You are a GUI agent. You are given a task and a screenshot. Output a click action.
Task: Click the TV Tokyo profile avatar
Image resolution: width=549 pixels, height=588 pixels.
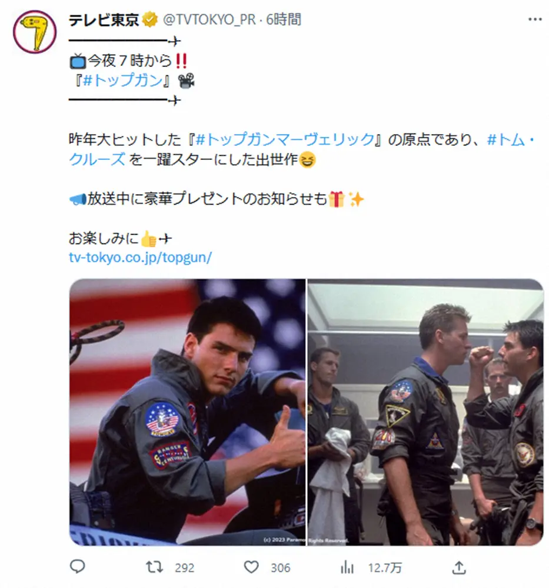pos(35,32)
